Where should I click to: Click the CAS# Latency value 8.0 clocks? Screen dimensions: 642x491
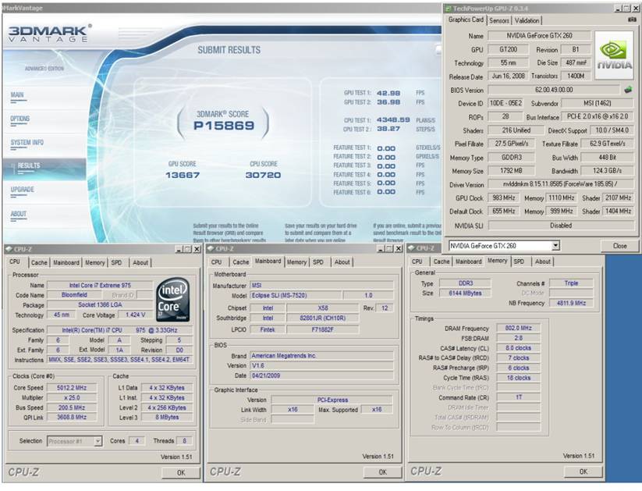coord(518,348)
